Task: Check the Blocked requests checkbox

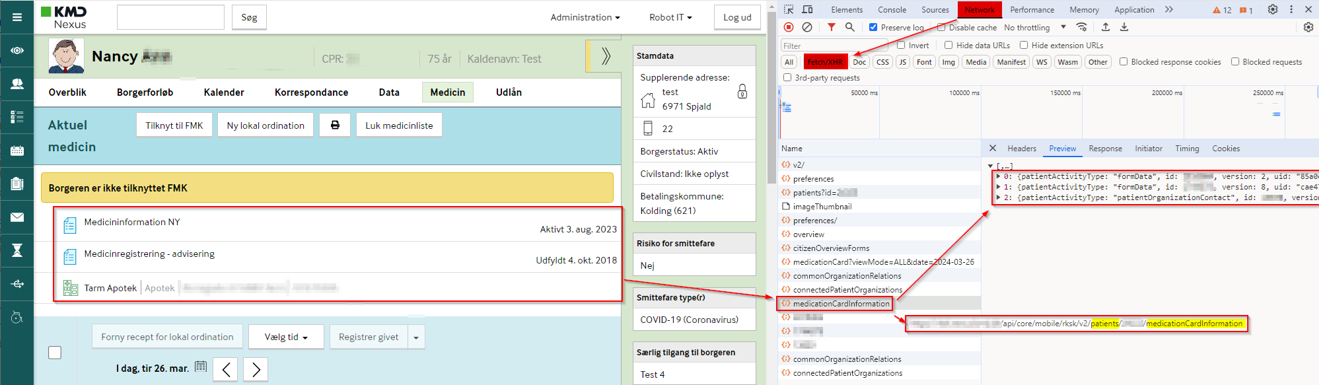Action: (x=1235, y=61)
